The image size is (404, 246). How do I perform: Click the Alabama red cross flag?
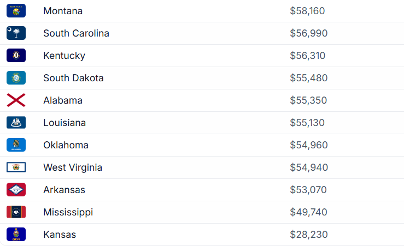(x=16, y=100)
